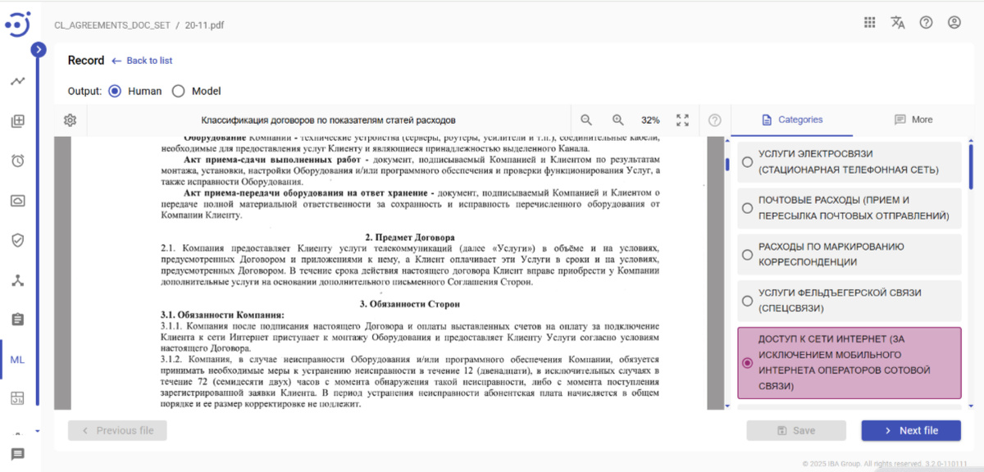Switch to the More tab
984x472 pixels.
(x=913, y=120)
